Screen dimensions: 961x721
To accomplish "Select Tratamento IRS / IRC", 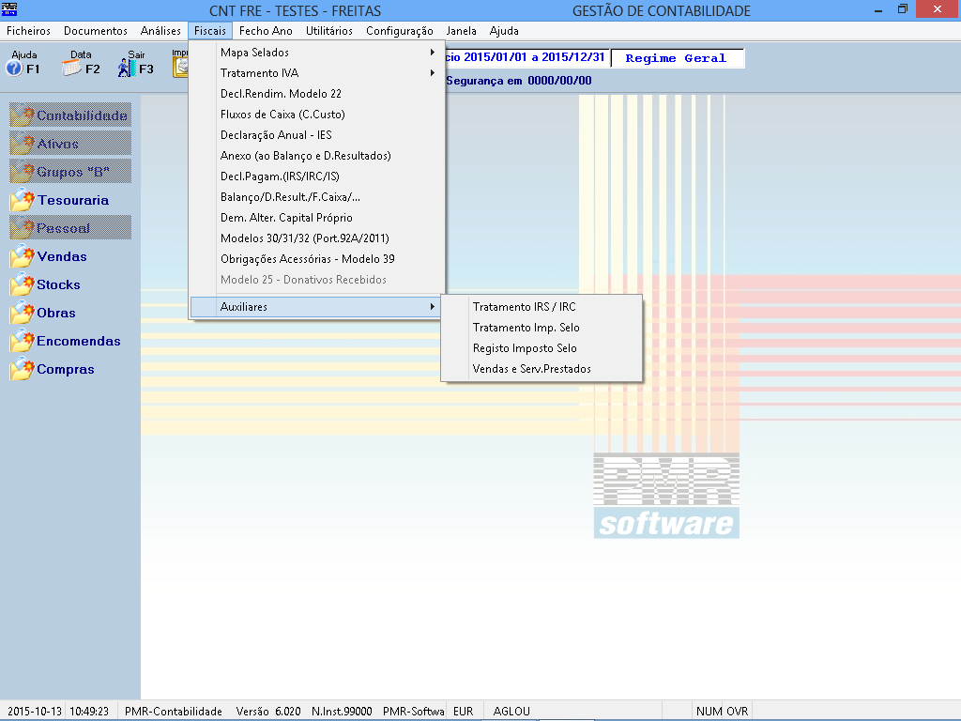I will (x=542, y=307).
